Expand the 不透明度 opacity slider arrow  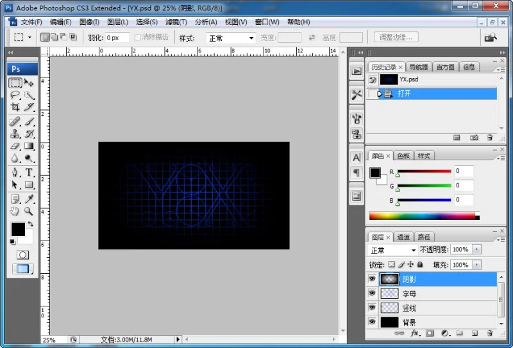[476, 249]
